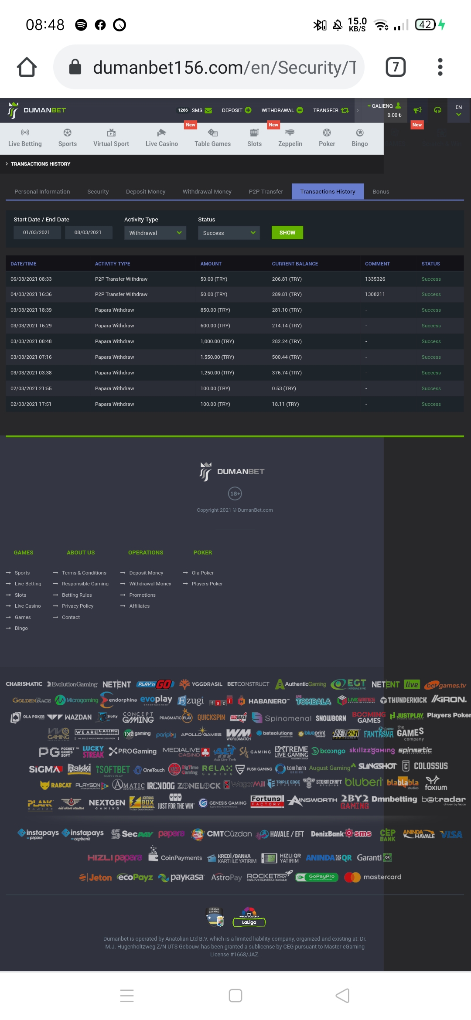The height and width of the screenshot is (1020, 471).
Task: Select the 1,550.00 (TRY) amount cell
Action: (217, 357)
